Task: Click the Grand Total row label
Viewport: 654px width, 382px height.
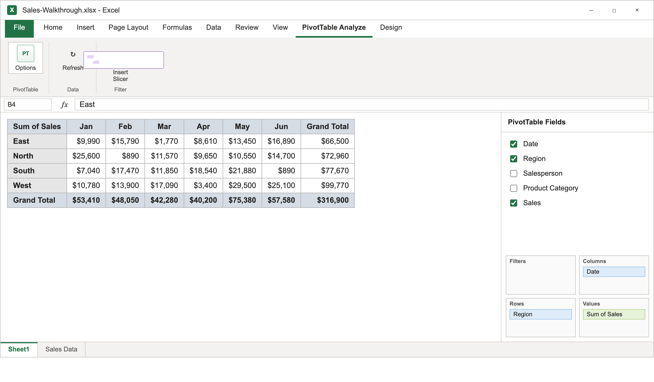Action: [x=37, y=200]
